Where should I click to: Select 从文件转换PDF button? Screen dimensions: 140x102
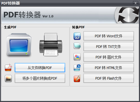coord(40,68)
